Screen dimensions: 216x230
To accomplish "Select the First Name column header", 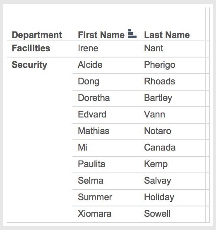I will [101, 35].
